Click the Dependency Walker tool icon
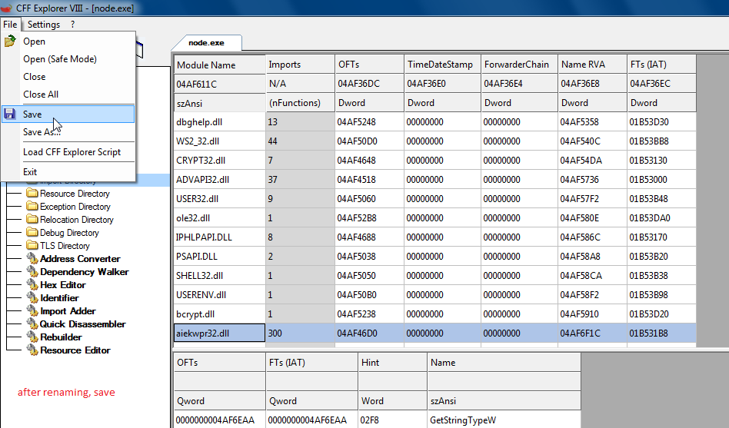The image size is (729, 428). click(32, 271)
